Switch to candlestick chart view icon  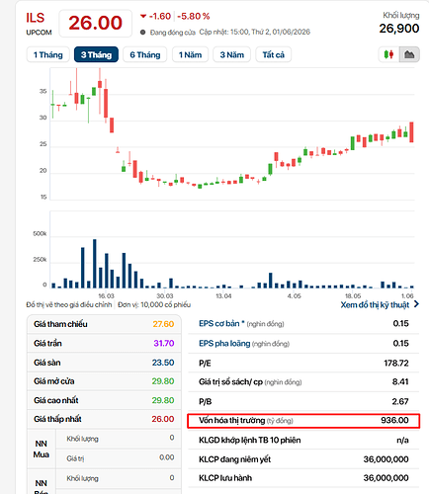(x=388, y=54)
